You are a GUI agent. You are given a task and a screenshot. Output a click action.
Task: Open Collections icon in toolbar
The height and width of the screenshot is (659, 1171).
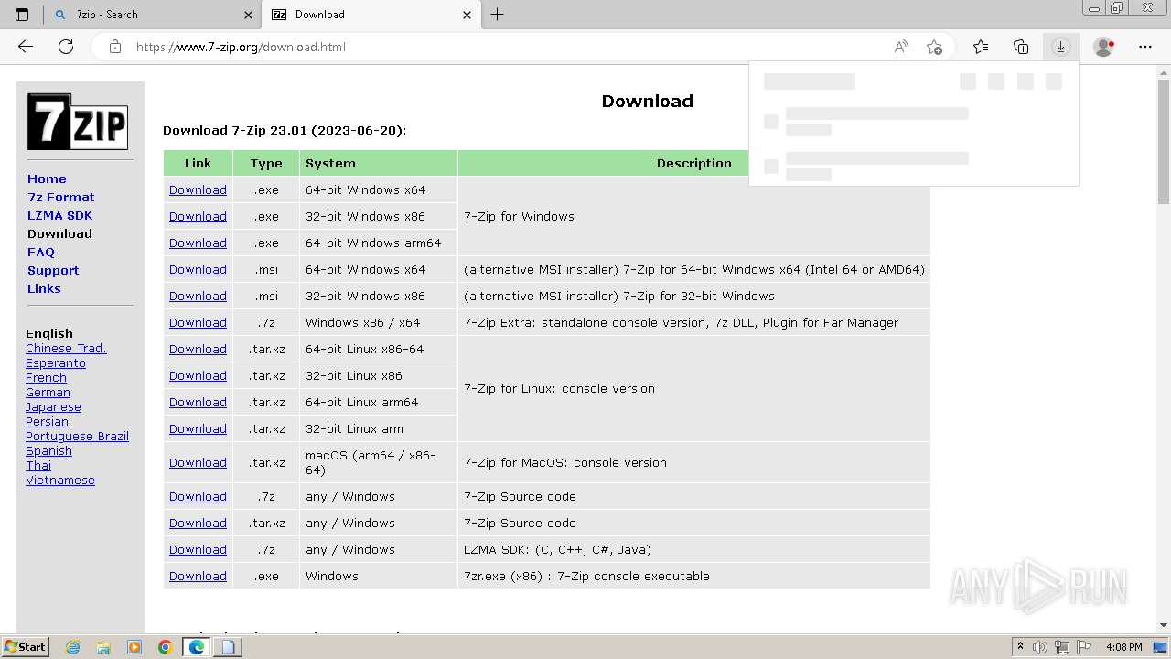coord(1021,47)
